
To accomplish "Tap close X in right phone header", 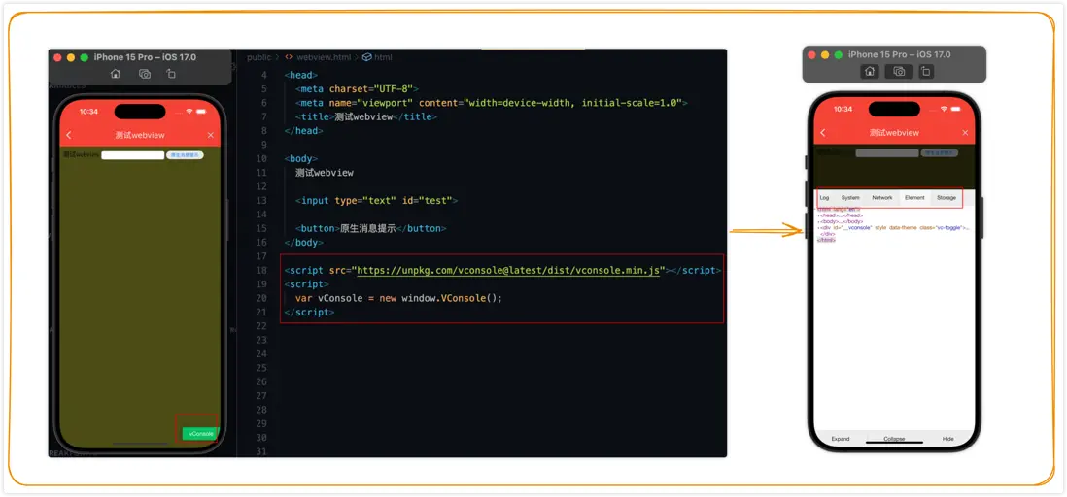I will 965,133.
